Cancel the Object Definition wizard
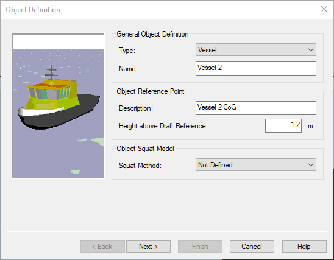The height and width of the screenshot is (260, 334). tap(252, 247)
